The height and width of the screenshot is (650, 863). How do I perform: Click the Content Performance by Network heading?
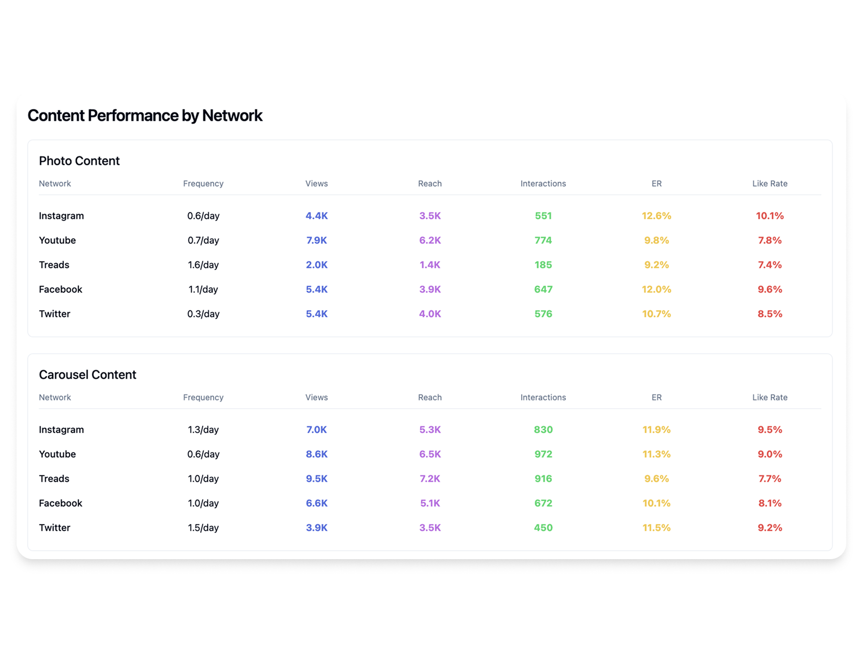(145, 115)
